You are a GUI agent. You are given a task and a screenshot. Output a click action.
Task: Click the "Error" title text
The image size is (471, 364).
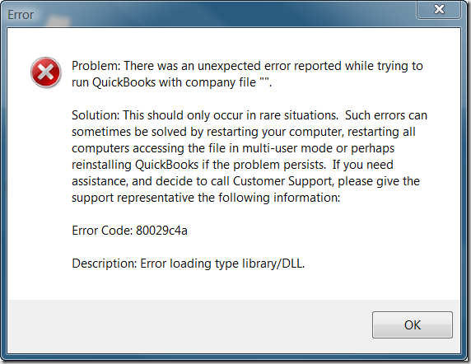(x=21, y=15)
